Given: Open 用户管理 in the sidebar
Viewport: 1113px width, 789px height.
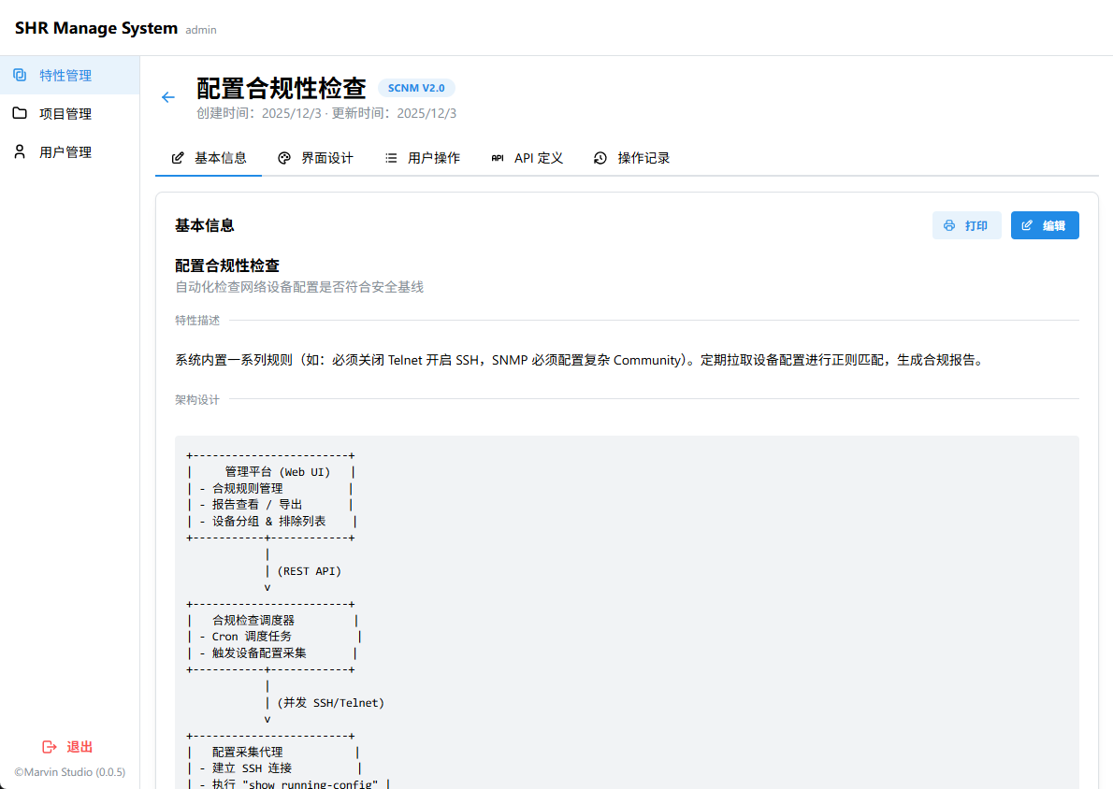Looking at the screenshot, I should click(65, 152).
